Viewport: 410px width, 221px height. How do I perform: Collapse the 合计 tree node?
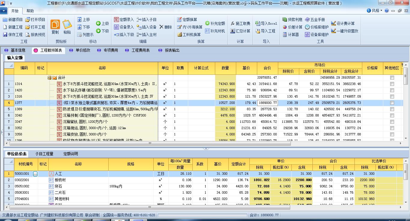(50, 78)
